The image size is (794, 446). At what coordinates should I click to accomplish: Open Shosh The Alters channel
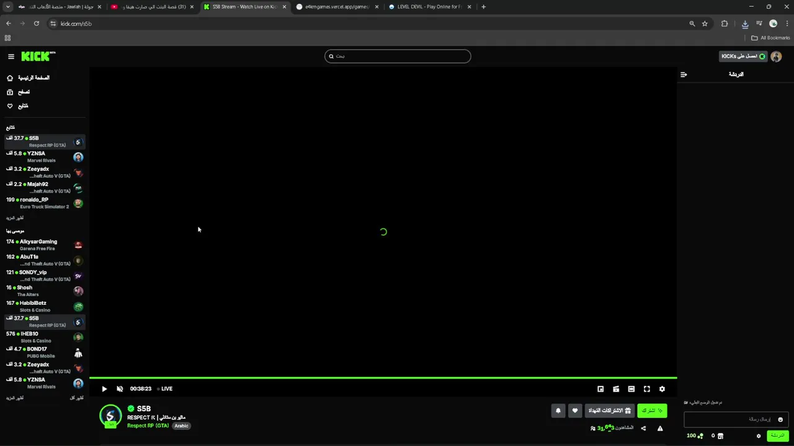pyautogui.click(x=45, y=291)
